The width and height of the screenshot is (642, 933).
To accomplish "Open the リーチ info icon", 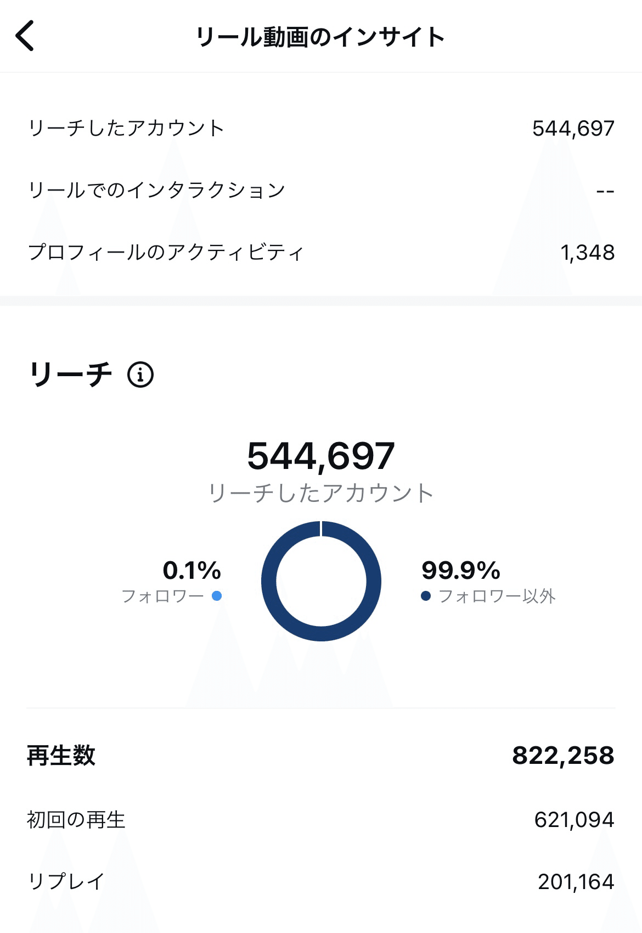I will (x=140, y=375).
